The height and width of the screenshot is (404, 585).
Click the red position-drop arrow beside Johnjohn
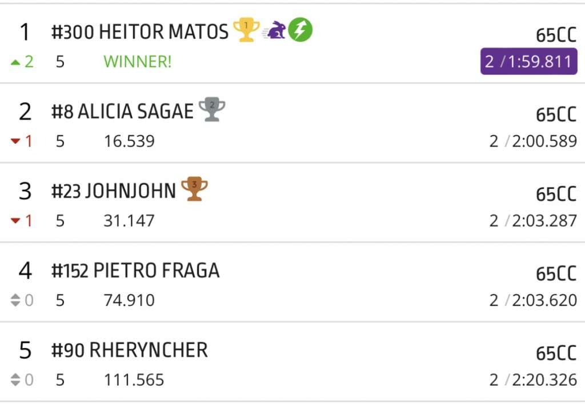point(16,221)
